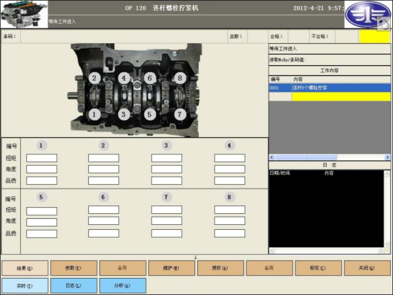This screenshot has width=393, height=295.
Task: Select bolt marker 4 on engine photo
Action: click(124, 78)
